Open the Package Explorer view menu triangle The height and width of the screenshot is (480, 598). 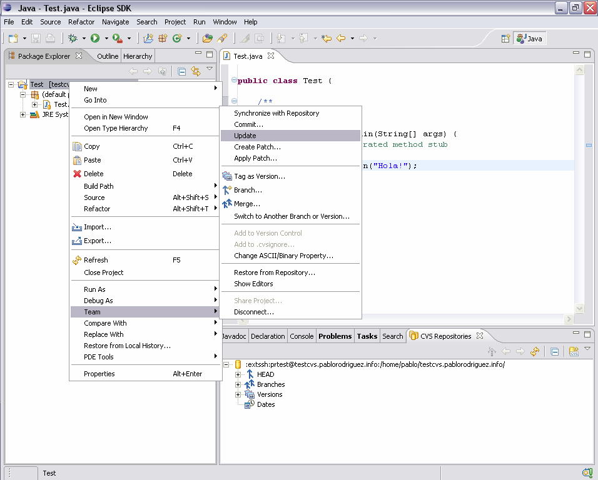[210, 69]
